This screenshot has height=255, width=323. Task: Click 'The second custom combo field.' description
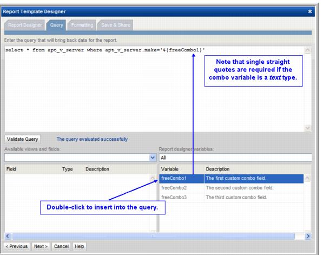[x=240, y=188]
